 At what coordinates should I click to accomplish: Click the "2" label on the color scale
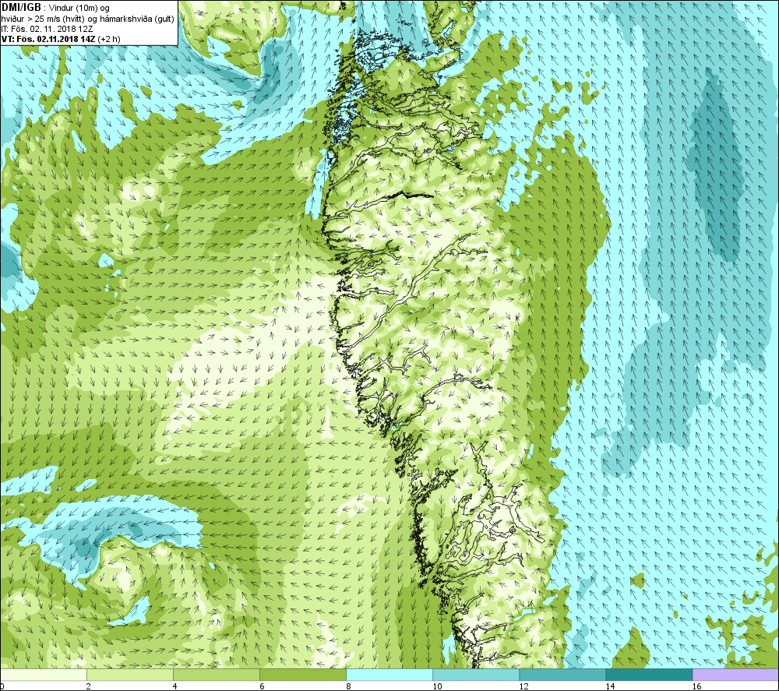point(89,686)
